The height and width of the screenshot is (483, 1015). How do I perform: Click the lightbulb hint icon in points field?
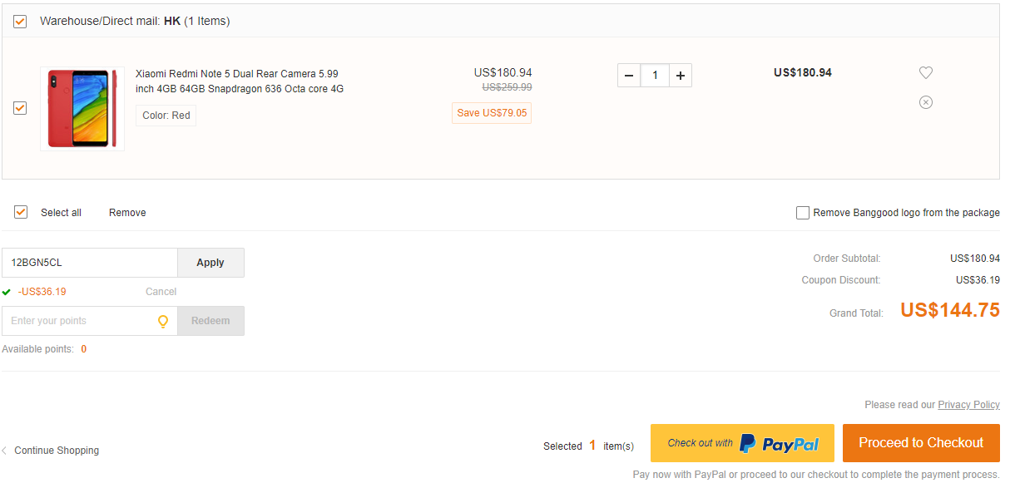[163, 321]
